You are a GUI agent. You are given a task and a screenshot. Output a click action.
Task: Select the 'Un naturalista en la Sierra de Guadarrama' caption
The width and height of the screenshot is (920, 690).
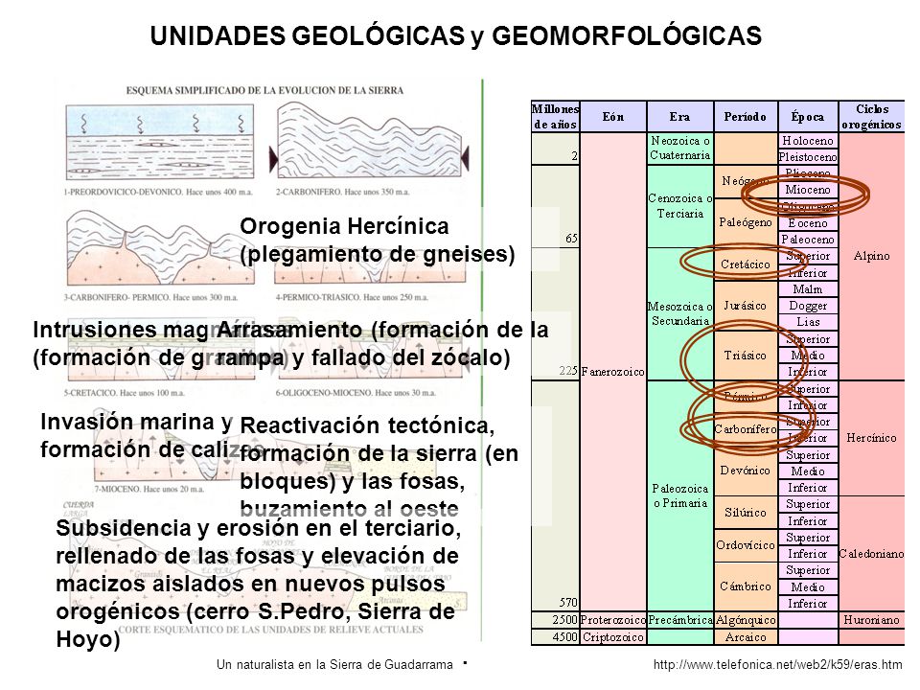tap(334, 665)
